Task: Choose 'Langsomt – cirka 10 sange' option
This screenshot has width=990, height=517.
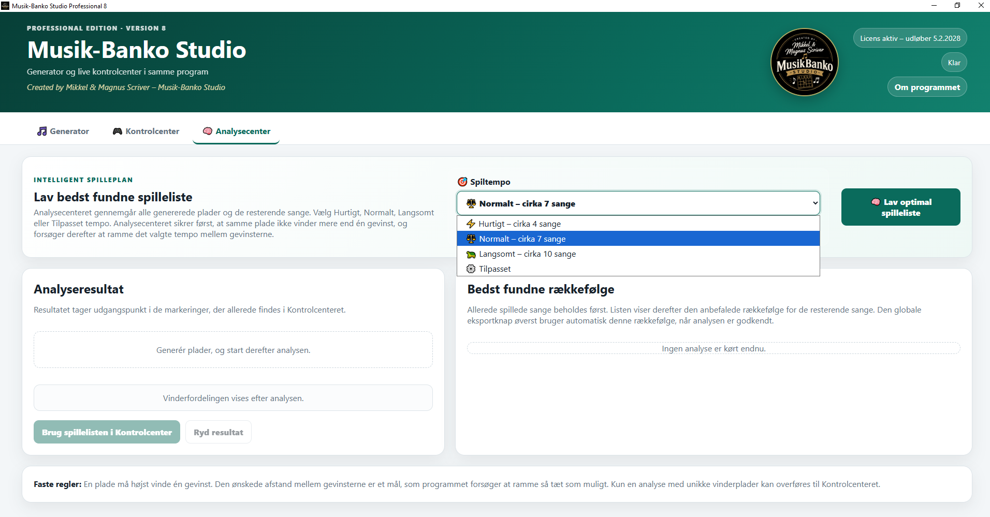Action: pyautogui.click(x=638, y=254)
